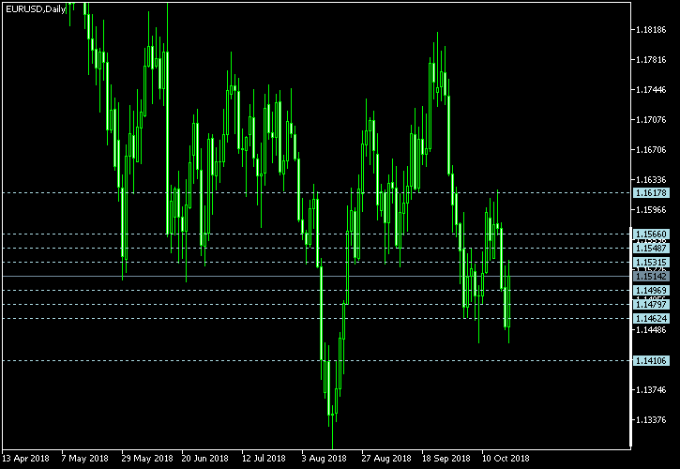Click the 7 May 2018 date label
Viewport: 680px width, 469px height.
click(85, 459)
